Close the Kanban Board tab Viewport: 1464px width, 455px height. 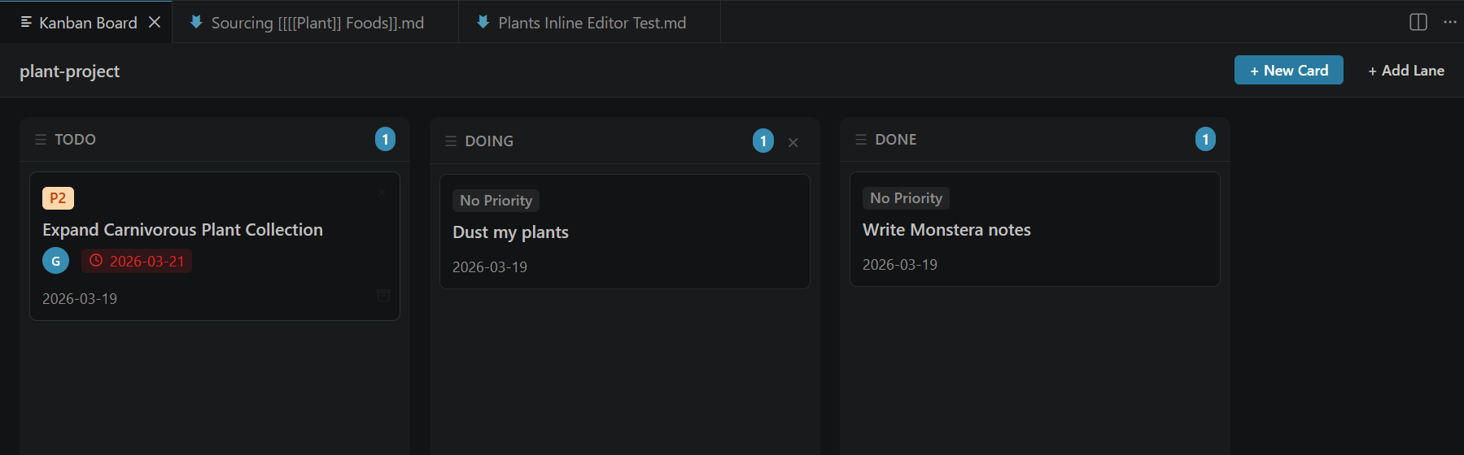(155, 22)
